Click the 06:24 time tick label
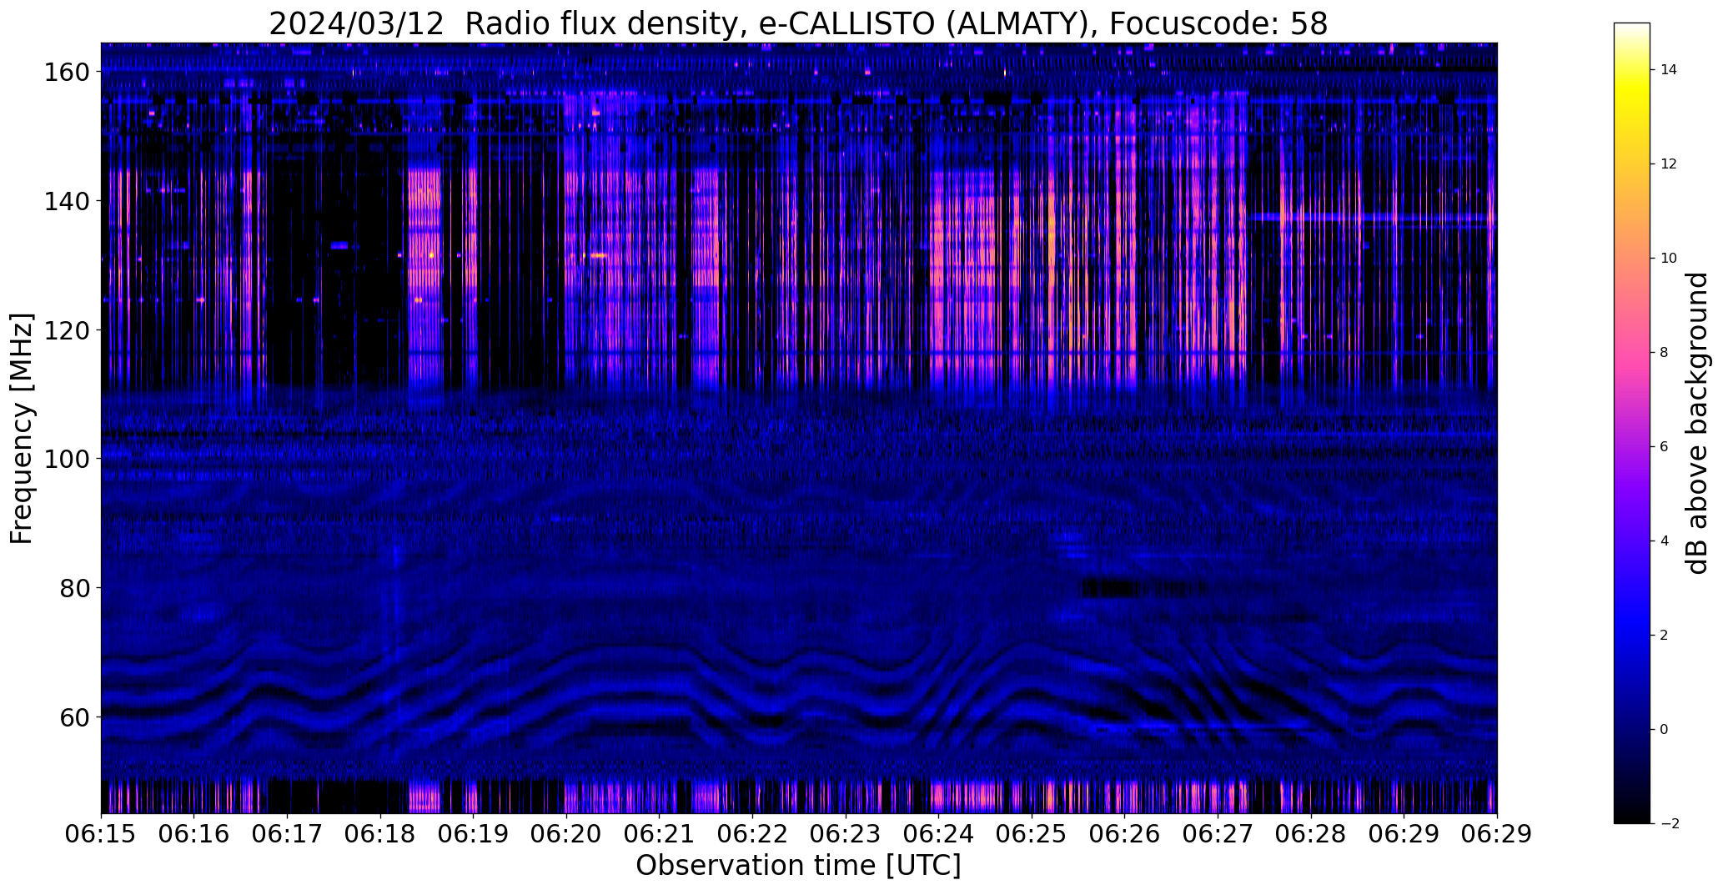This screenshot has width=1723, height=890. click(939, 835)
